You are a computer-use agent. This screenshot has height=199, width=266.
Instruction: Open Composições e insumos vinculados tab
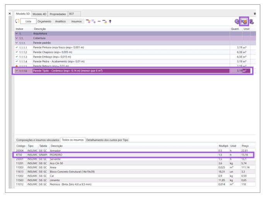pos(38,140)
